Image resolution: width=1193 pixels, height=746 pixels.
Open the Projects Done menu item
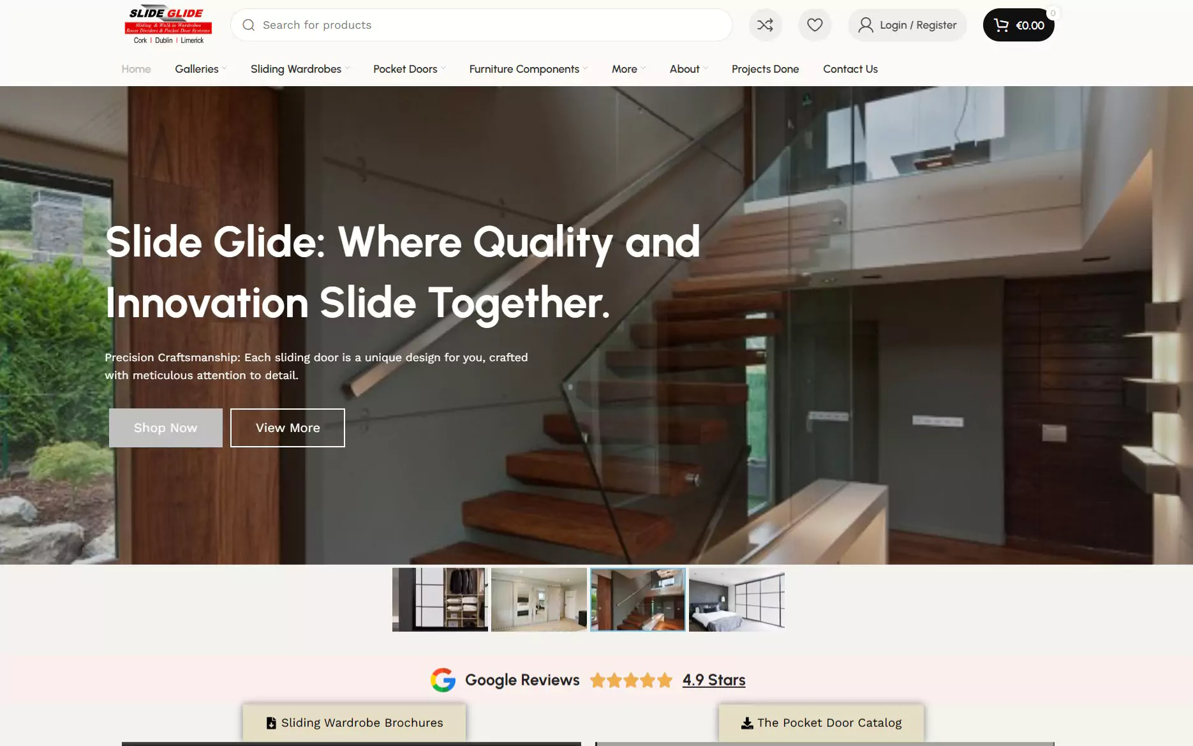point(765,69)
